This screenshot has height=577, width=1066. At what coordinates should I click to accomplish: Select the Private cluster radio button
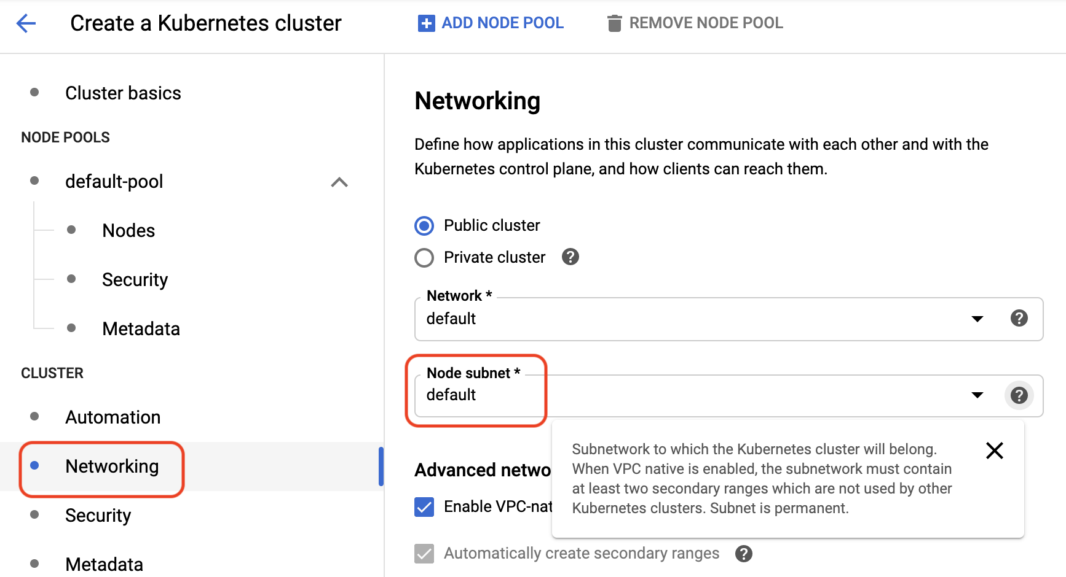click(x=424, y=258)
